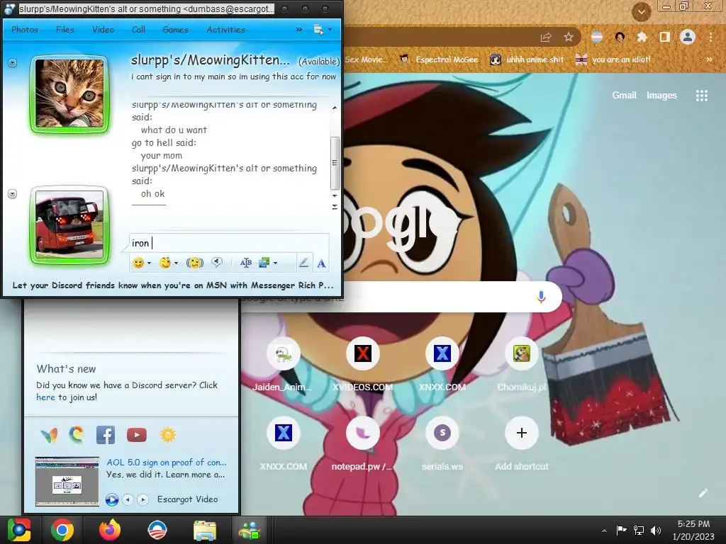Click the Share this page icon in Chrome
The image size is (726, 544).
tap(546, 37)
